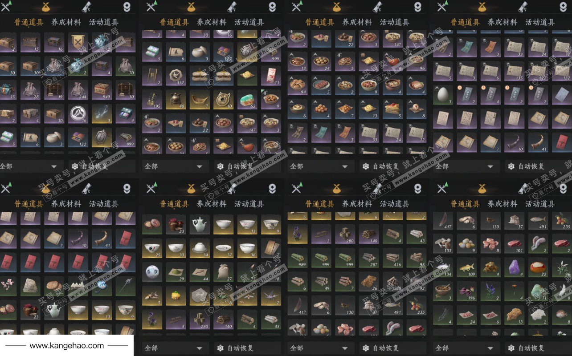Select the pouch item with count 244

tap(78, 90)
